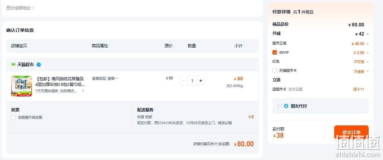The image size is (383, 160).
Task: Click the blue badge beside 天猫超市
Action: (39, 64)
